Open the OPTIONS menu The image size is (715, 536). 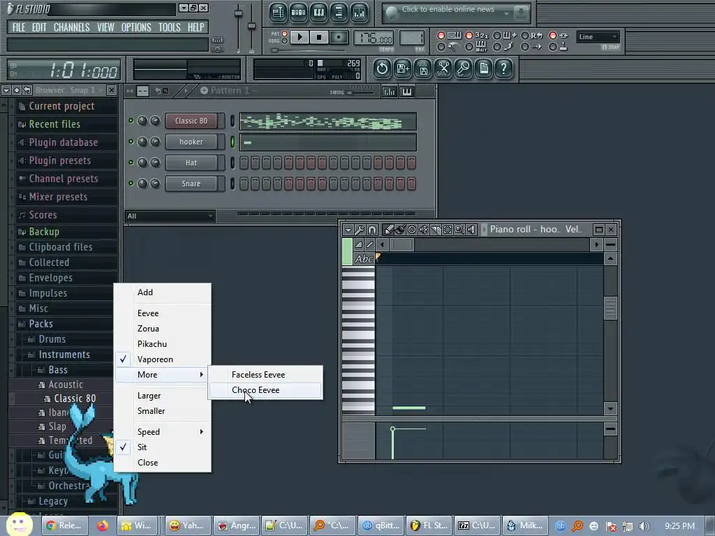coord(136,27)
